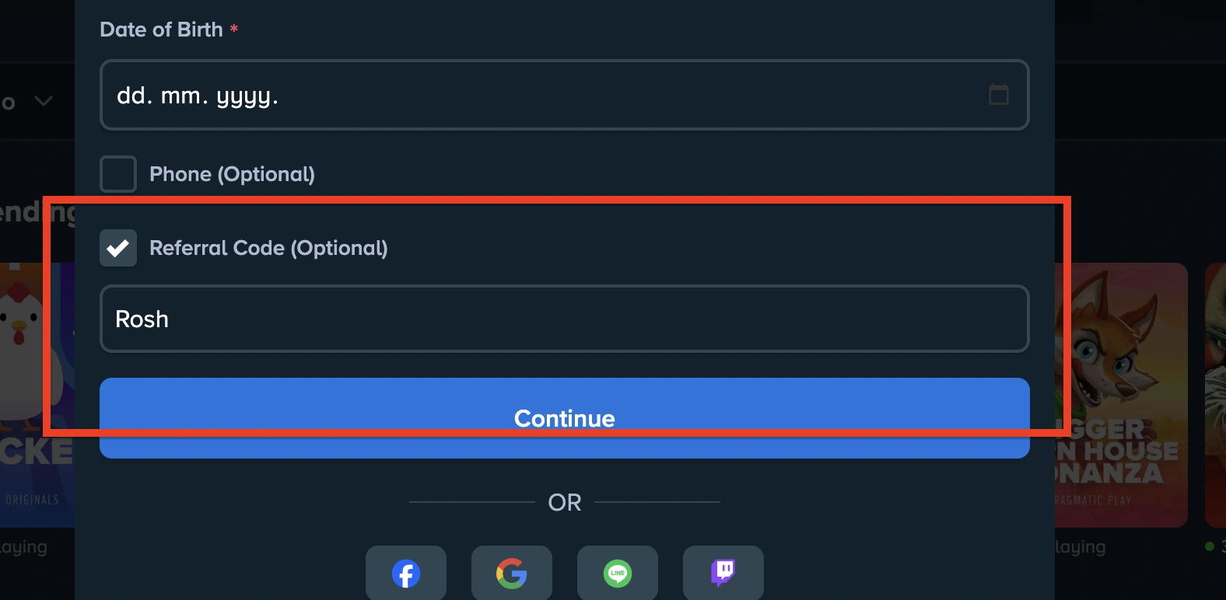Image resolution: width=1226 pixels, height=600 pixels.
Task: Open the calendar picker in the Date of Birth field
Action: click(998, 95)
